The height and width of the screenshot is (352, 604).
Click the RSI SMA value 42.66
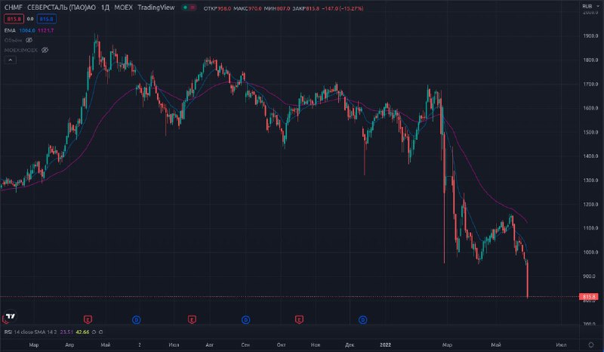tap(82, 332)
